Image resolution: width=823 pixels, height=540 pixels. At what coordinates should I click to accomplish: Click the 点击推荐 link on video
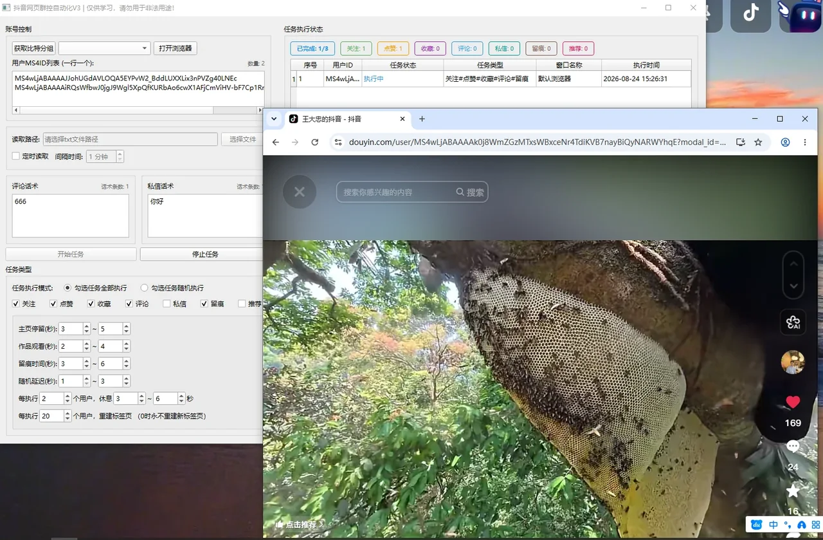(x=300, y=525)
